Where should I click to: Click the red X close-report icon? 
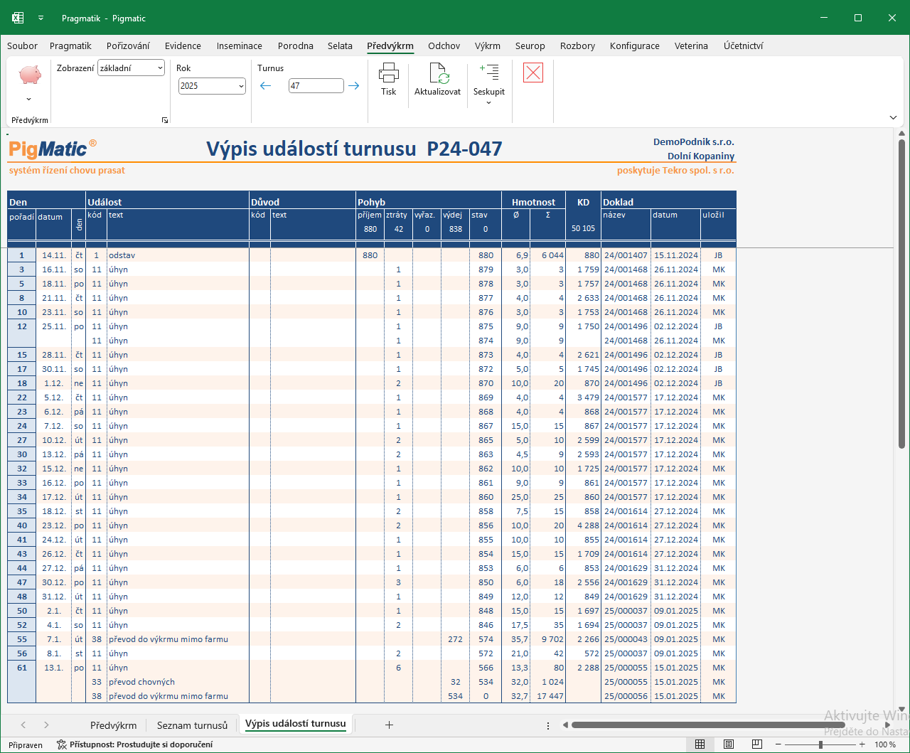pos(533,73)
